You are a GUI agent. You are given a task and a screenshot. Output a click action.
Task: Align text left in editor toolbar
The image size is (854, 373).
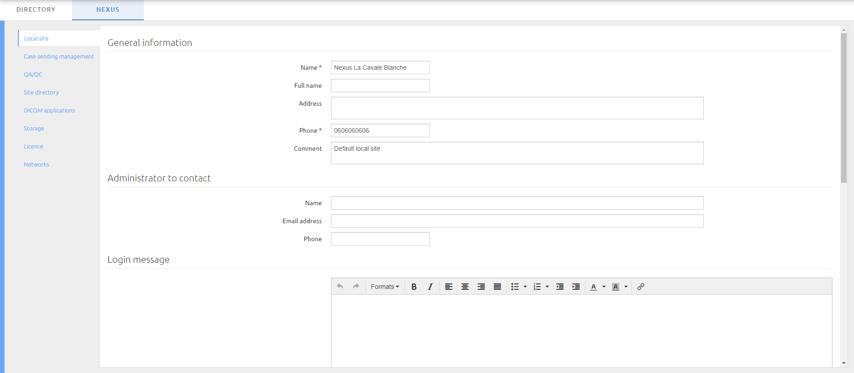pos(449,287)
